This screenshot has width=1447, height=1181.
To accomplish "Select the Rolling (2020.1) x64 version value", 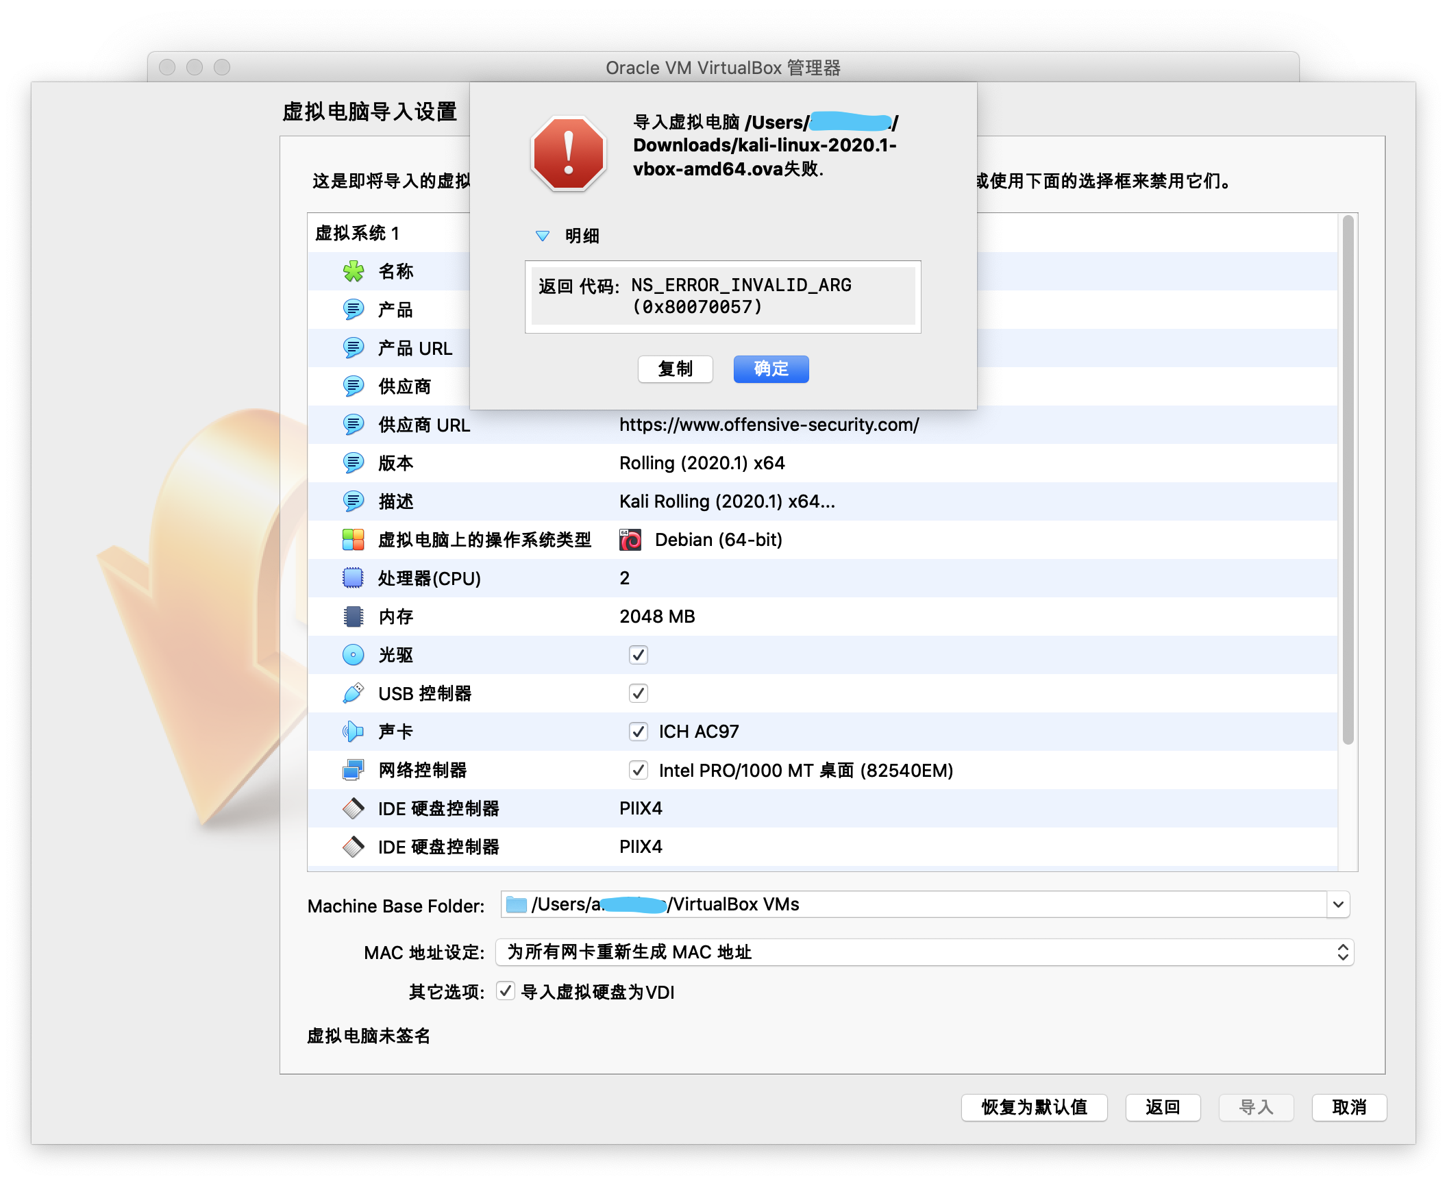I will point(702,463).
